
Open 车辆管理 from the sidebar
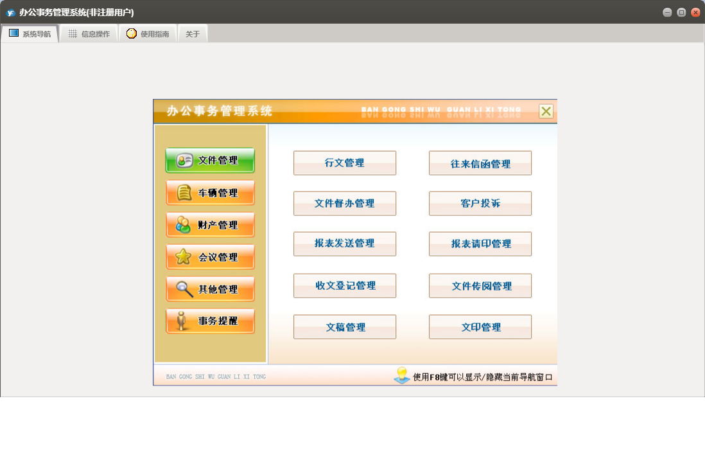click(210, 193)
